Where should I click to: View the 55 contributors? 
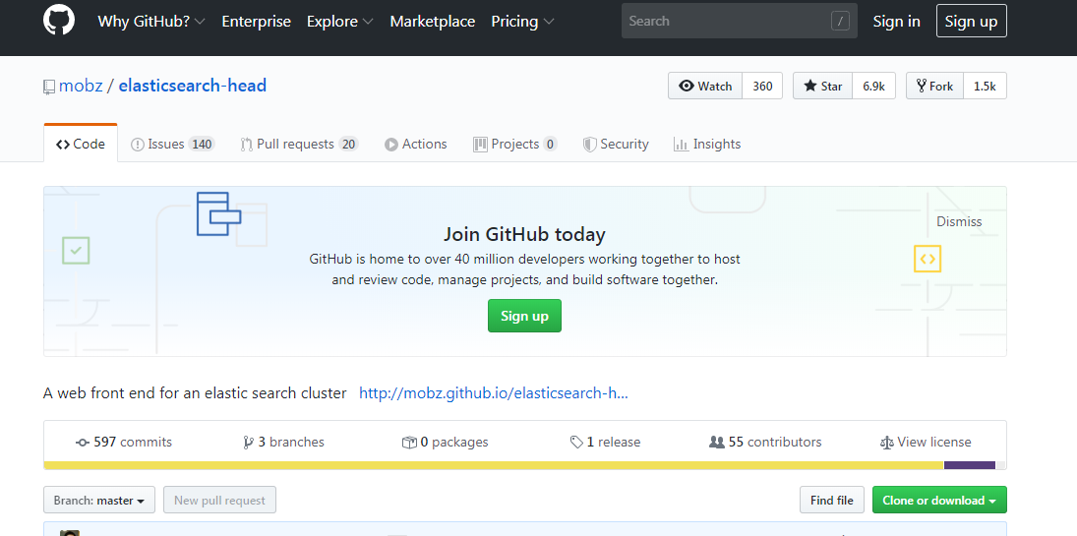click(765, 442)
